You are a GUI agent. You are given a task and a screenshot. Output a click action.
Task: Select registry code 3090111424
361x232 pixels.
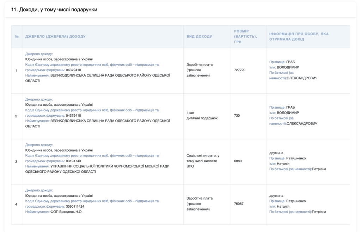click(75, 206)
